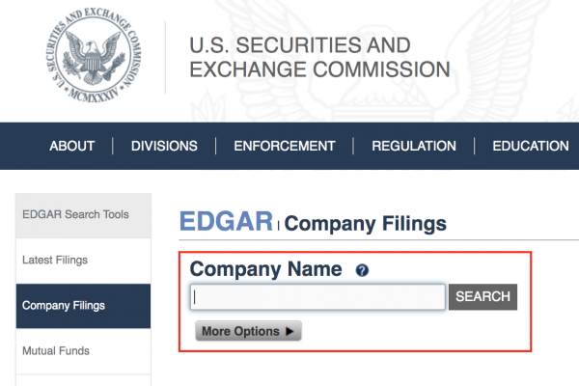Click the blue EDGAR heading link
This screenshot has height=386, width=579.
click(227, 222)
